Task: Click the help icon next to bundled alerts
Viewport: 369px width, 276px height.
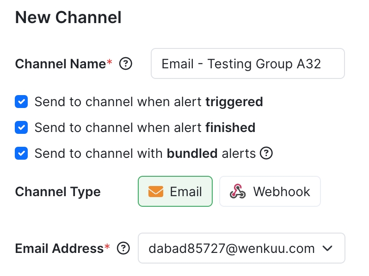Action: point(266,153)
